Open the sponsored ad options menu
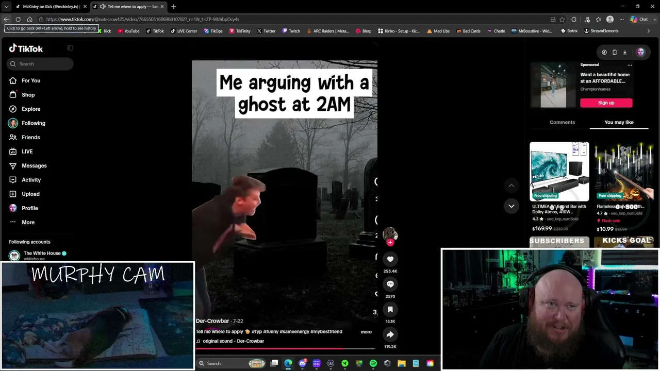Viewport: 660px width, 371px height. (x=630, y=65)
